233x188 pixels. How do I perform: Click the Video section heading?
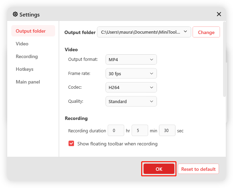(71, 49)
